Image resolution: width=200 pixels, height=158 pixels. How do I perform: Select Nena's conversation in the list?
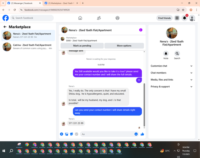[x=28, y=35]
